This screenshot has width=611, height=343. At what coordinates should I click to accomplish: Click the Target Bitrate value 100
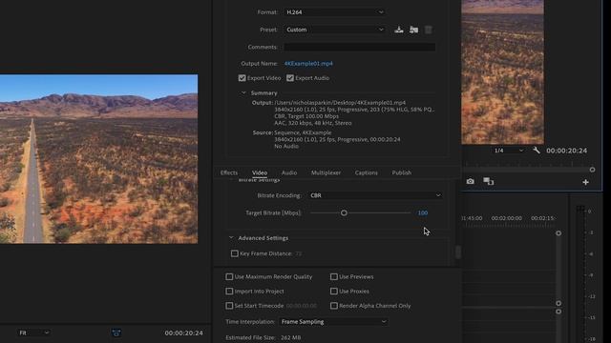pos(422,212)
